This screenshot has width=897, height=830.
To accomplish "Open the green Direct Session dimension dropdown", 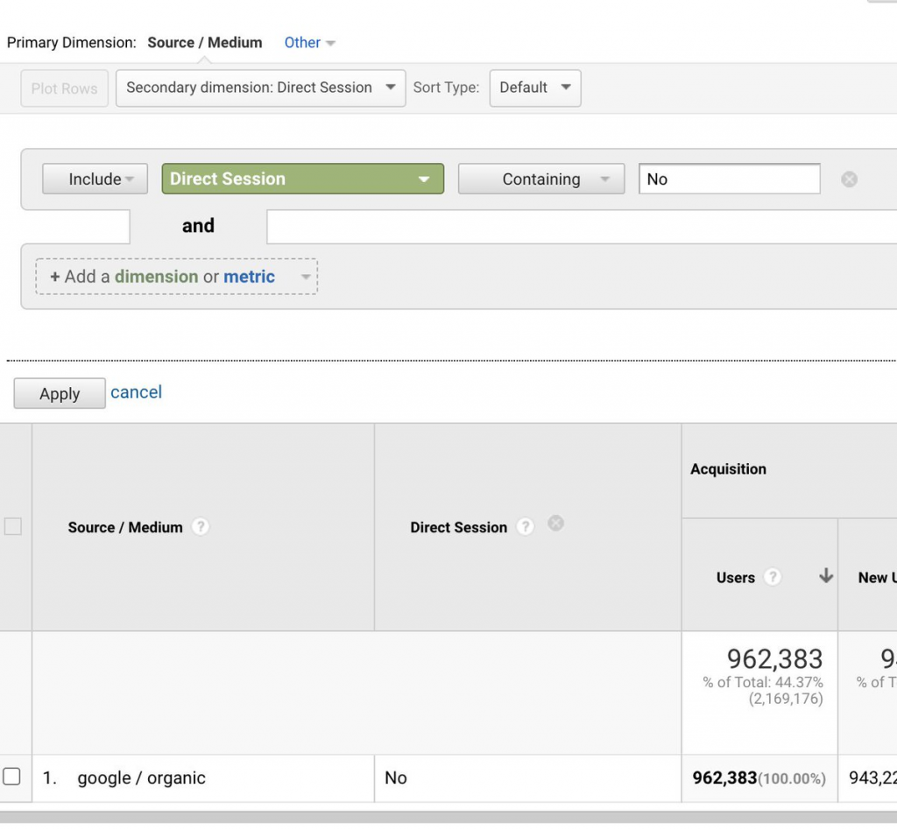I will [x=302, y=179].
